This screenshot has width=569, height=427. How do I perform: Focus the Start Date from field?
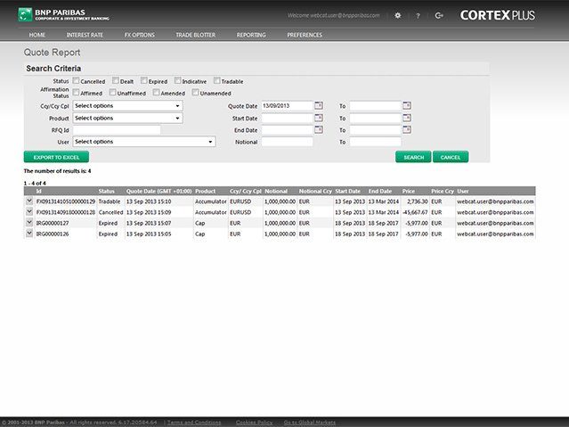pyautogui.click(x=287, y=118)
